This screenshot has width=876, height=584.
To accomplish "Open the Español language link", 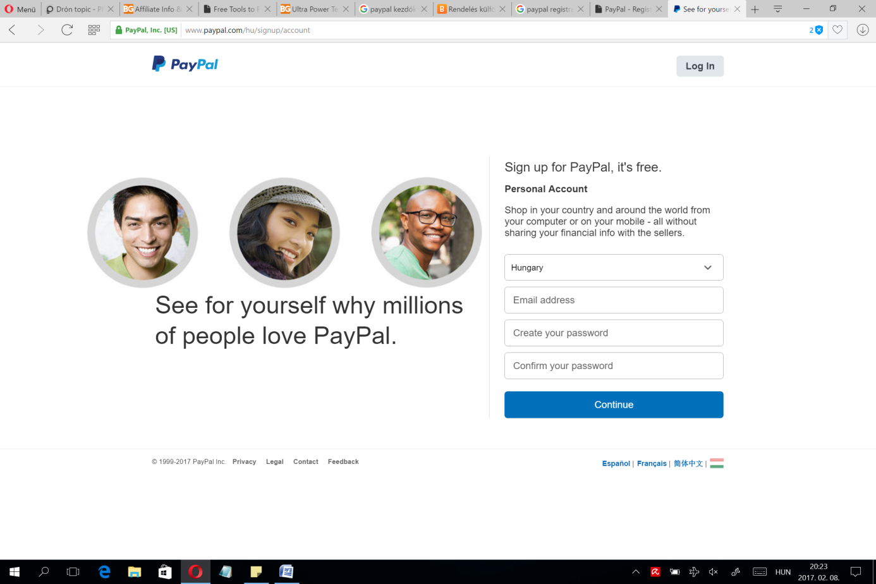I will pos(616,463).
